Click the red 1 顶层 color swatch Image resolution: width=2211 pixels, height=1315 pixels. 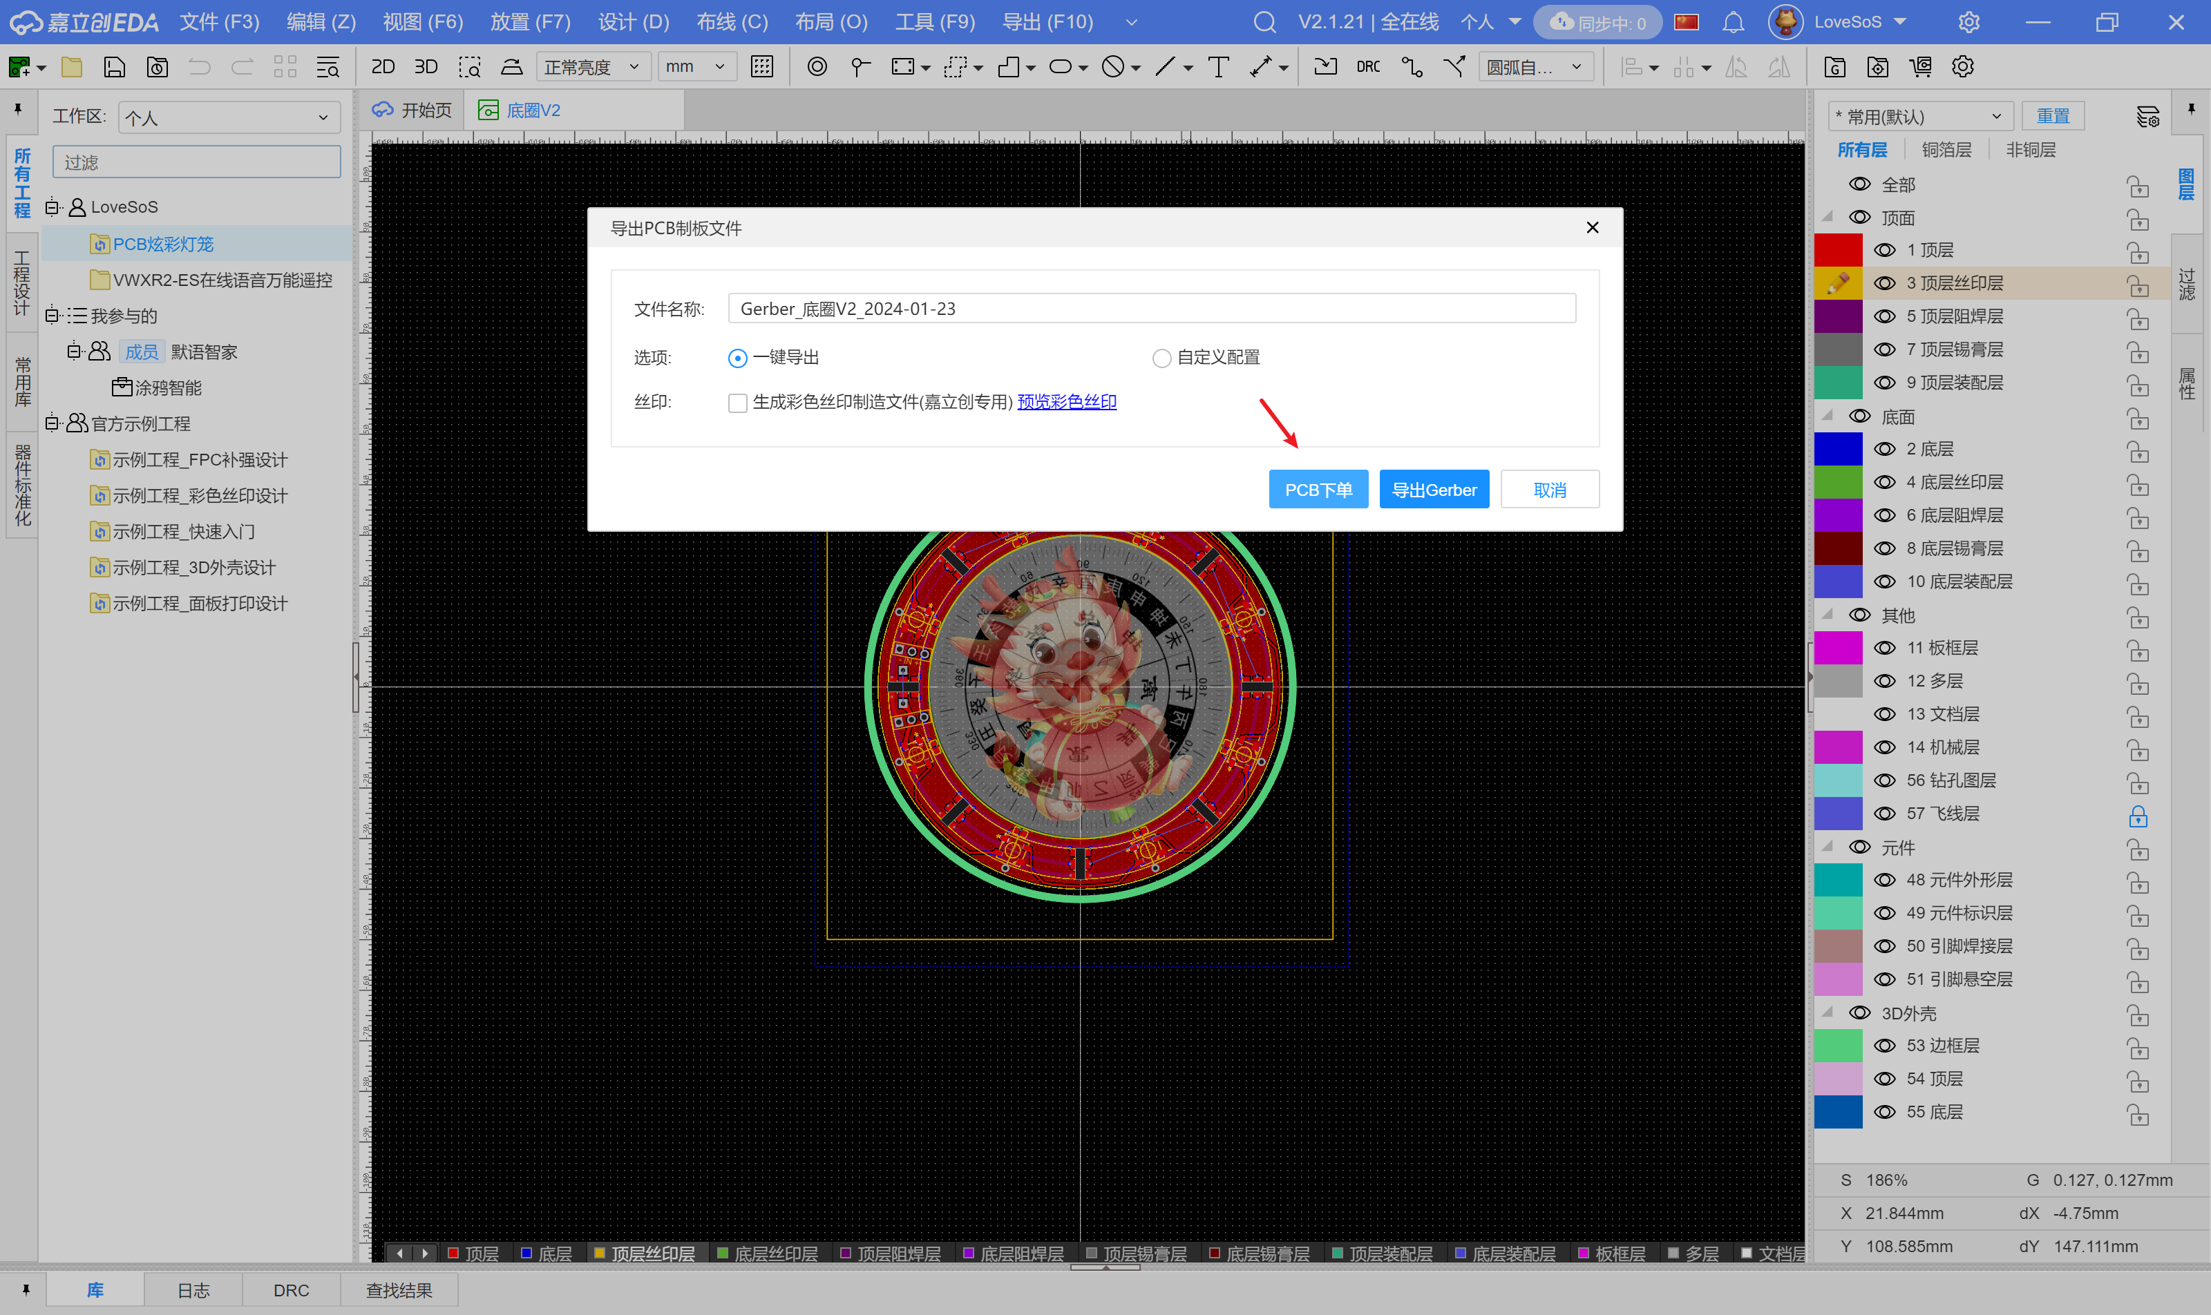pyautogui.click(x=1838, y=250)
